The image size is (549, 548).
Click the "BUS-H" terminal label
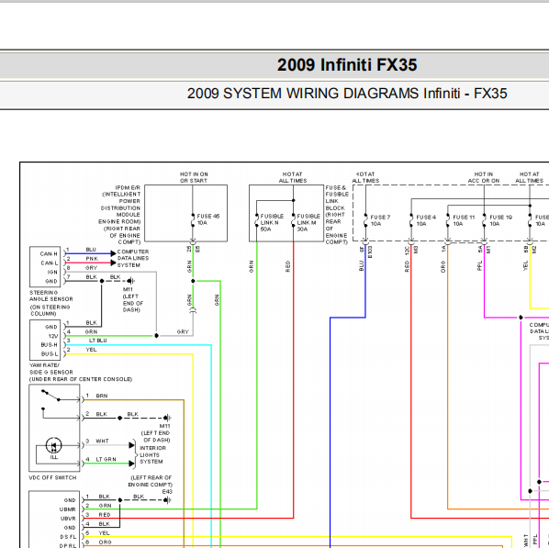(x=49, y=345)
